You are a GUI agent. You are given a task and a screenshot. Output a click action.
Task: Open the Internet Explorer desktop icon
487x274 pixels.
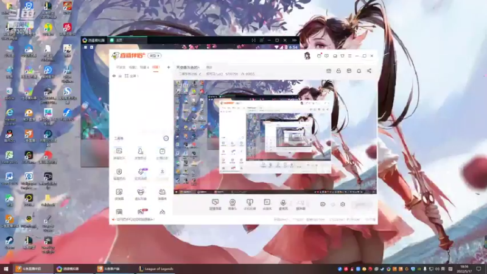click(10, 116)
